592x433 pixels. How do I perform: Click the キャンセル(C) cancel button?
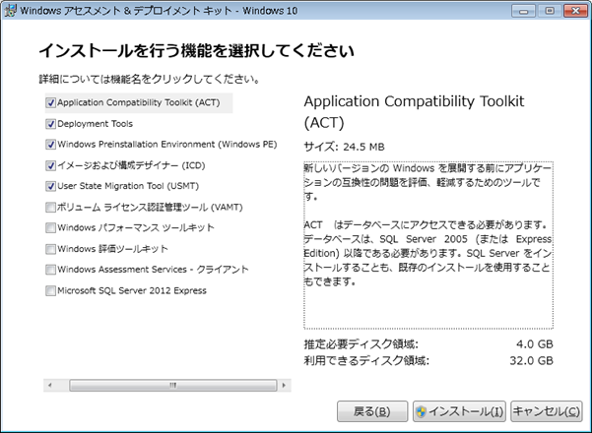click(x=547, y=411)
